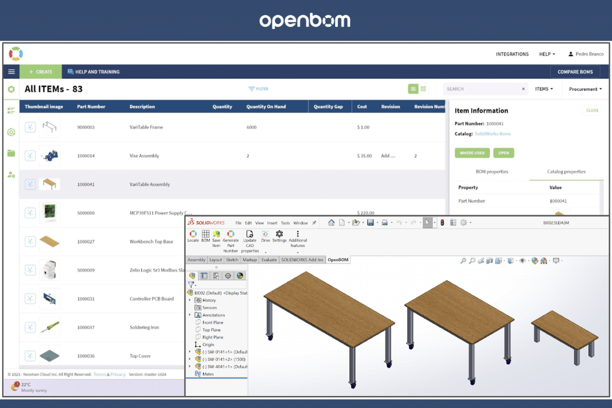Open the BOM grid tool in SolidWorks ribbon

[205, 234]
